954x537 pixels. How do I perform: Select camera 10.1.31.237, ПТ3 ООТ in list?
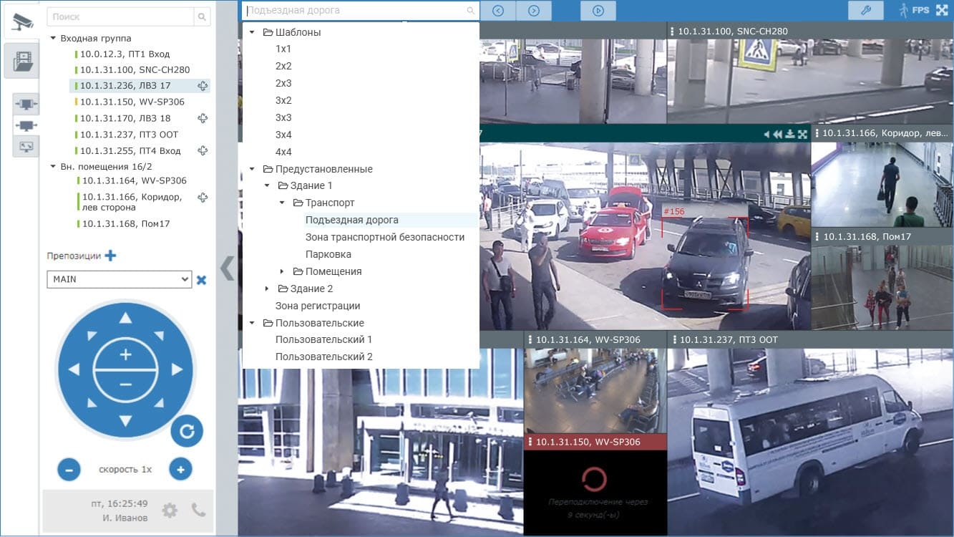click(129, 135)
